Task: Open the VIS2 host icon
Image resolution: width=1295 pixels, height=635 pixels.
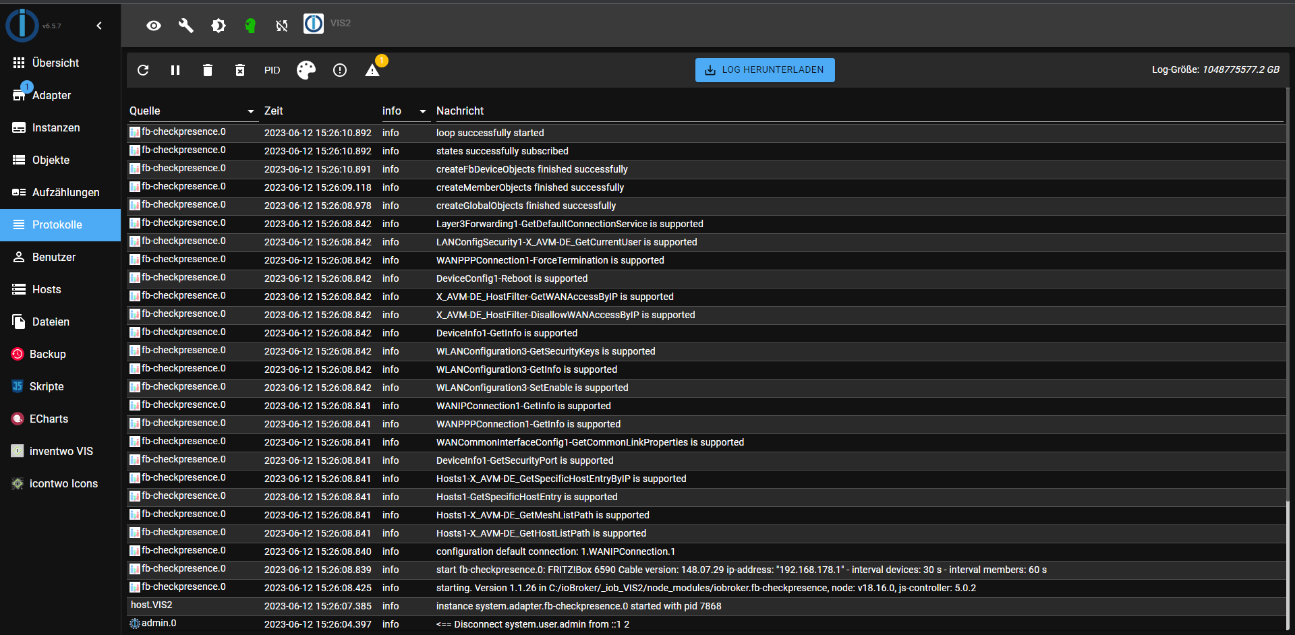Action: click(314, 24)
